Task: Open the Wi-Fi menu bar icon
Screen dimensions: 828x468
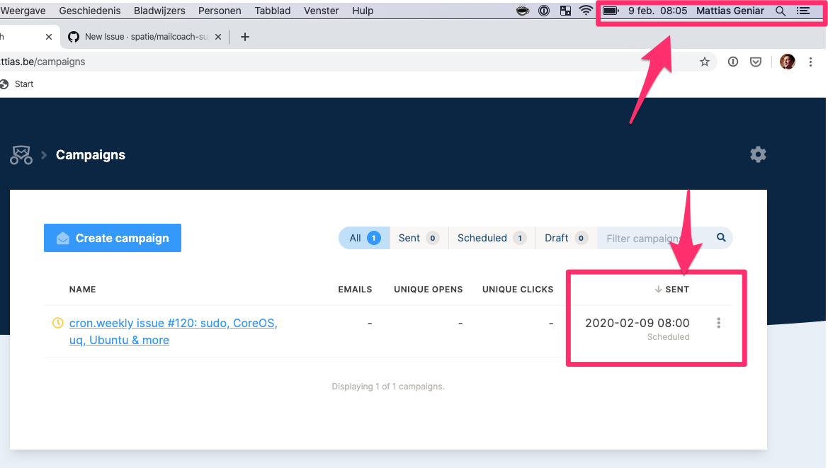Action: pyautogui.click(x=586, y=11)
